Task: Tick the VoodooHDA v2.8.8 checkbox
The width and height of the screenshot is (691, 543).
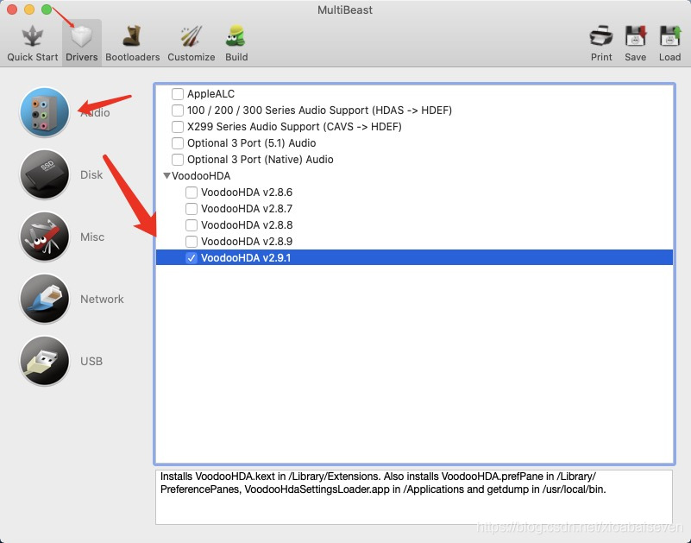Action: click(x=192, y=225)
